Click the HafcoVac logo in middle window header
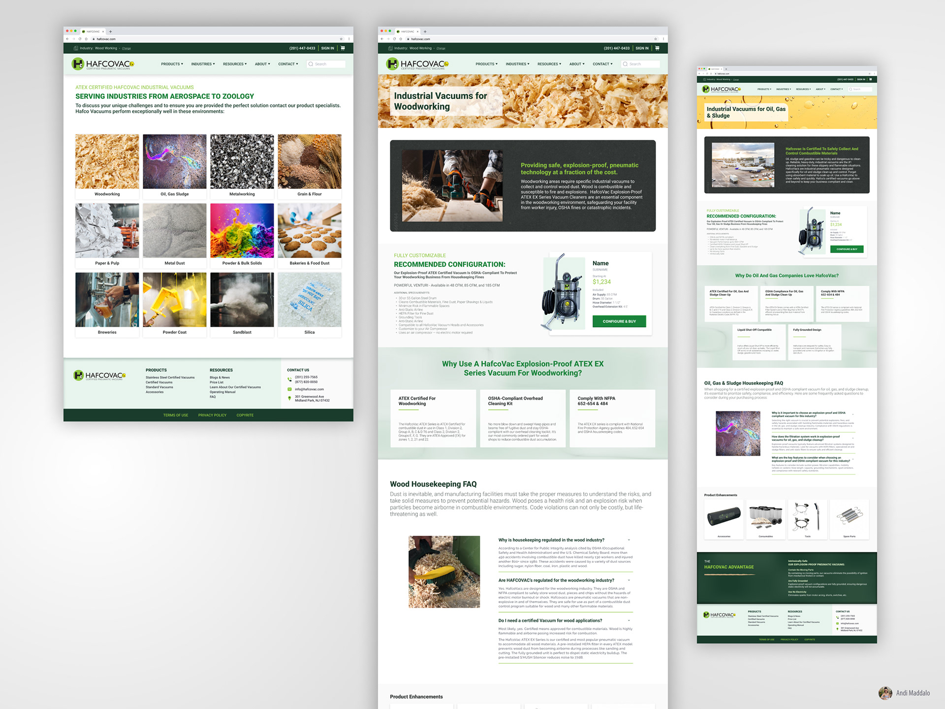The image size is (945, 709). pyautogui.click(x=417, y=64)
